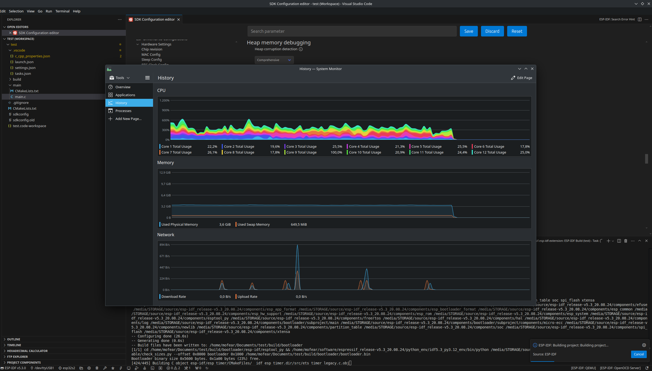The image size is (652, 371).
Task: Click the split editor icon in VS Code
Action: (x=640, y=19)
